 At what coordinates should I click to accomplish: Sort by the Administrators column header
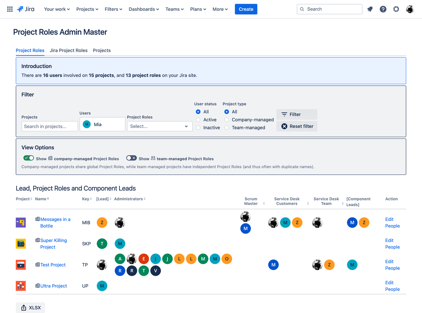pos(130,199)
